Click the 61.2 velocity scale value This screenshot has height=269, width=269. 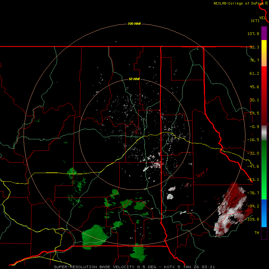tap(254, 74)
